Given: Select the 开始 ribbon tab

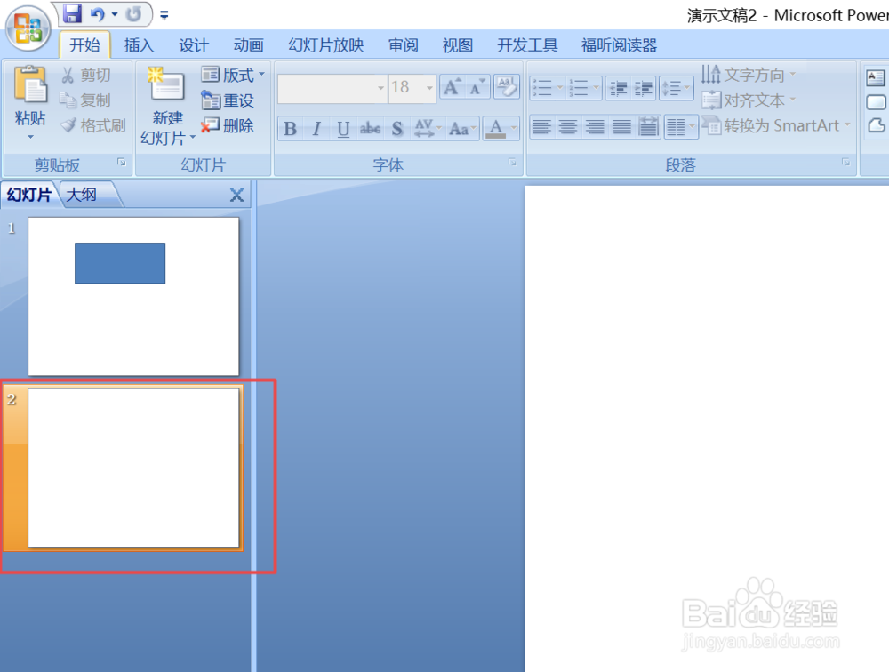Looking at the screenshot, I should click(x=84, y=44).
